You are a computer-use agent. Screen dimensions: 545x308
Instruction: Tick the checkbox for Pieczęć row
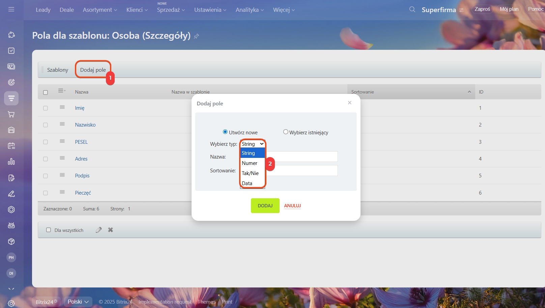pos(46,193)
